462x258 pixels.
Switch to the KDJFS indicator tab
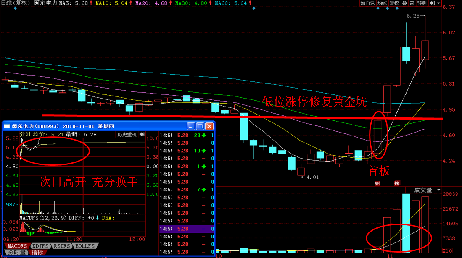(40, 246)
